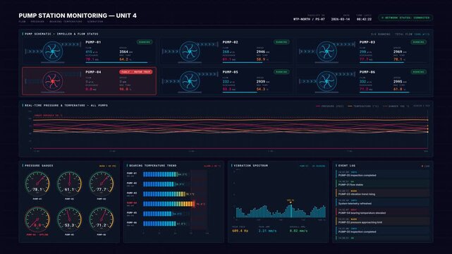
Task: Click the date 2026-03-14 in header
Action: click(x=341, y=19)
